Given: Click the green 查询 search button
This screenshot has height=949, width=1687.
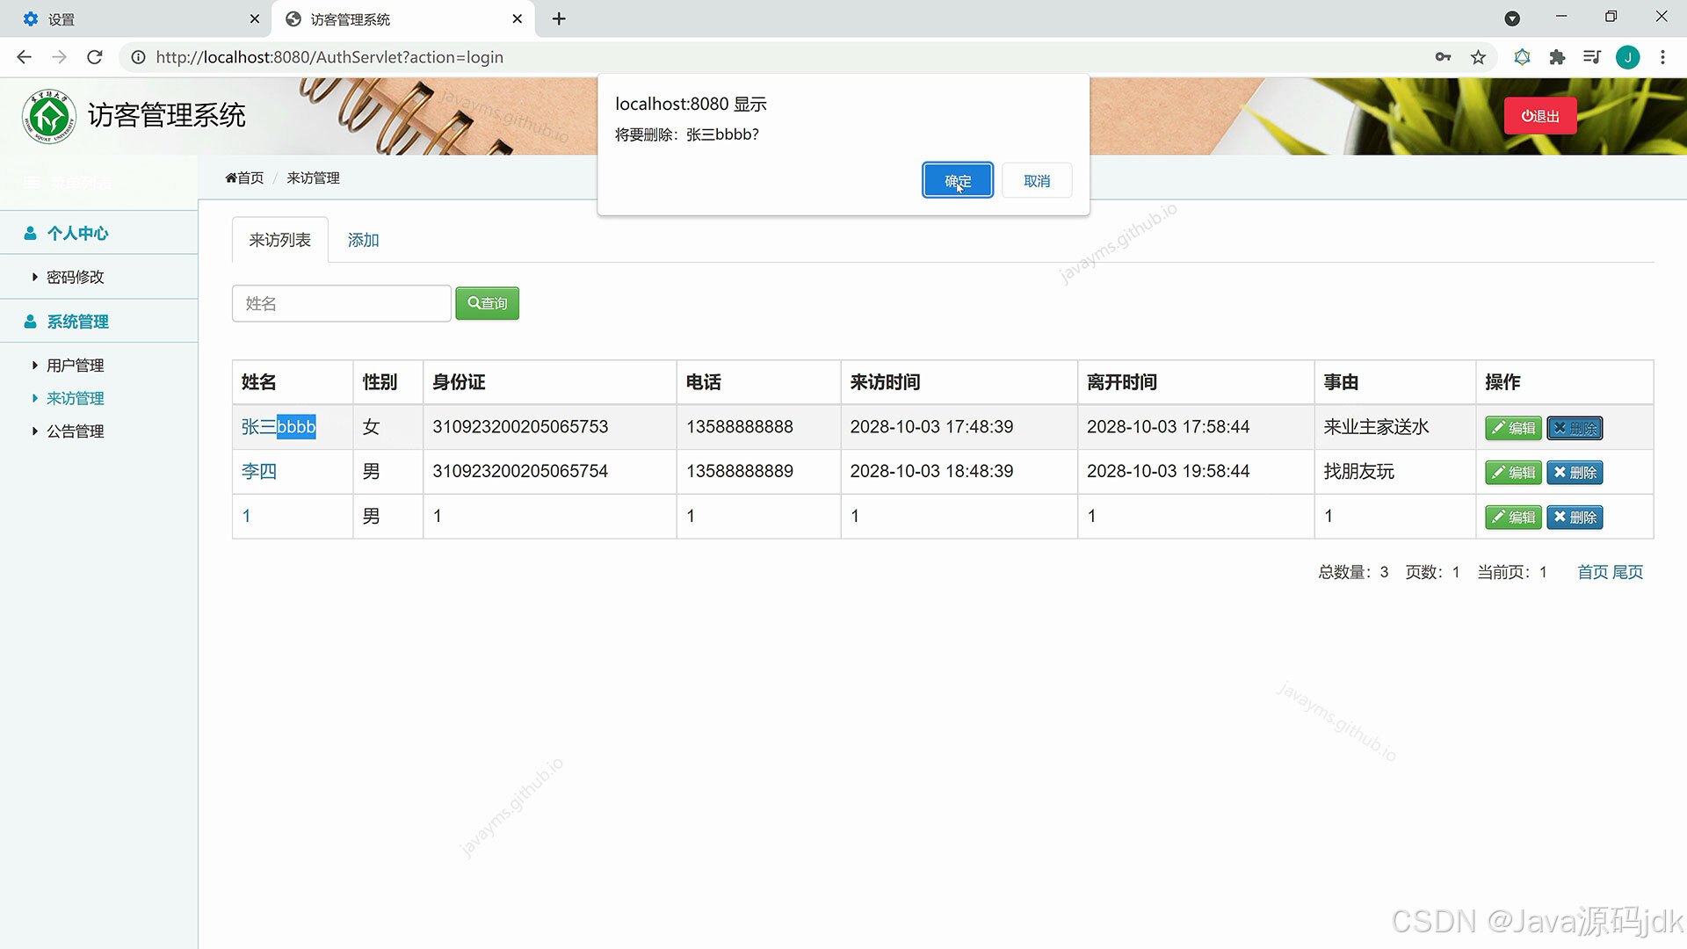Looking at the screenshot, I should click(488, 303).
